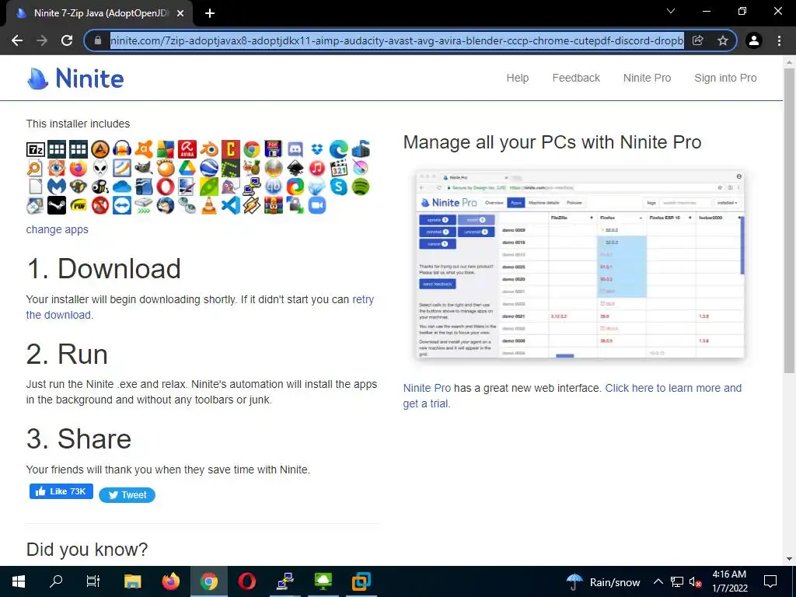Go to Ninite Pro in the header
796x597 pixels.
point(648,78)
